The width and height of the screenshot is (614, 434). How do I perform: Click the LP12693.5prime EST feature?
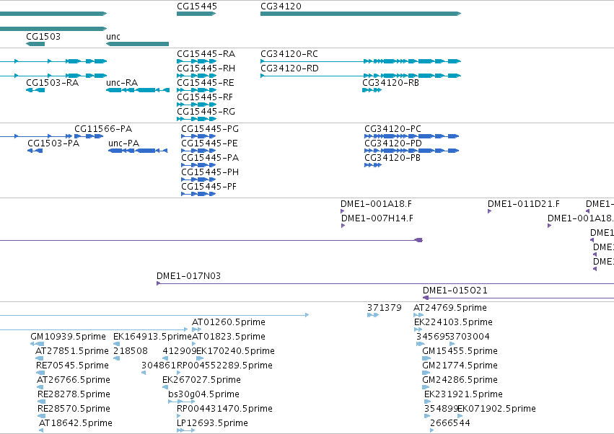tap(186, 430)
